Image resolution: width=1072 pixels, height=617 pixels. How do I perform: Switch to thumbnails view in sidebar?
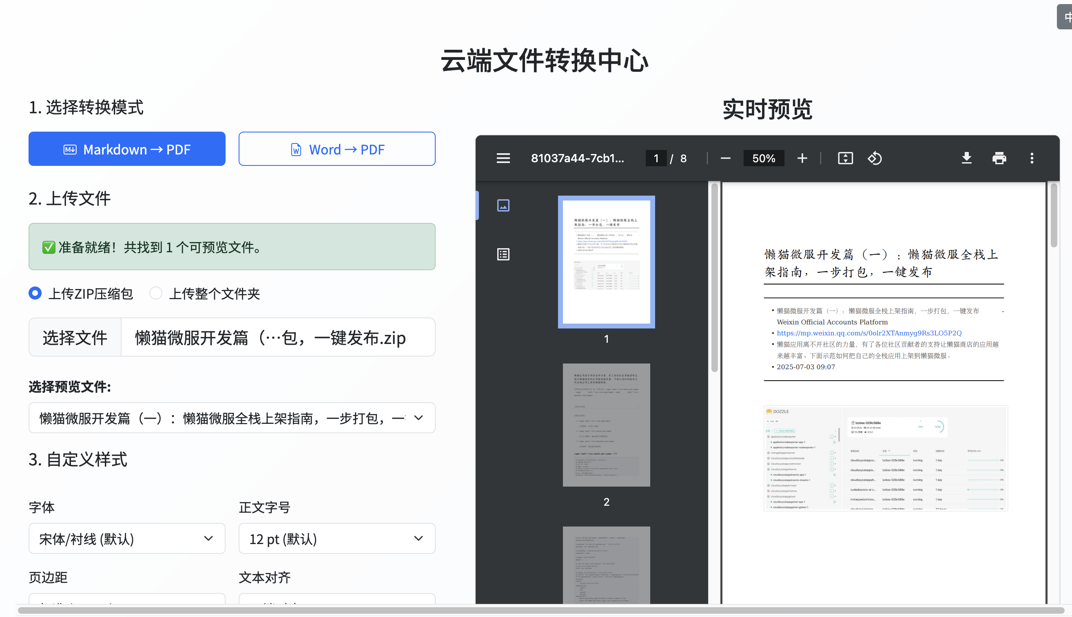503,205
